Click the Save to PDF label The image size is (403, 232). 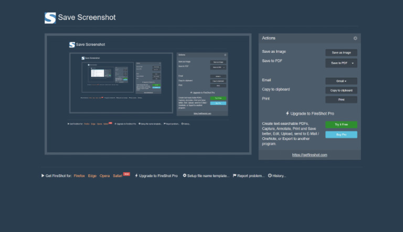(272, 61)
